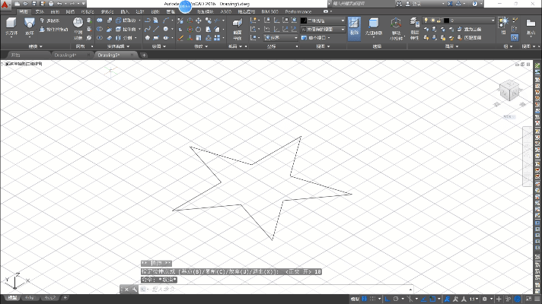Click the Undo arrow icon
The height and width of the screenshot is (304, 542).
point(59,4)
